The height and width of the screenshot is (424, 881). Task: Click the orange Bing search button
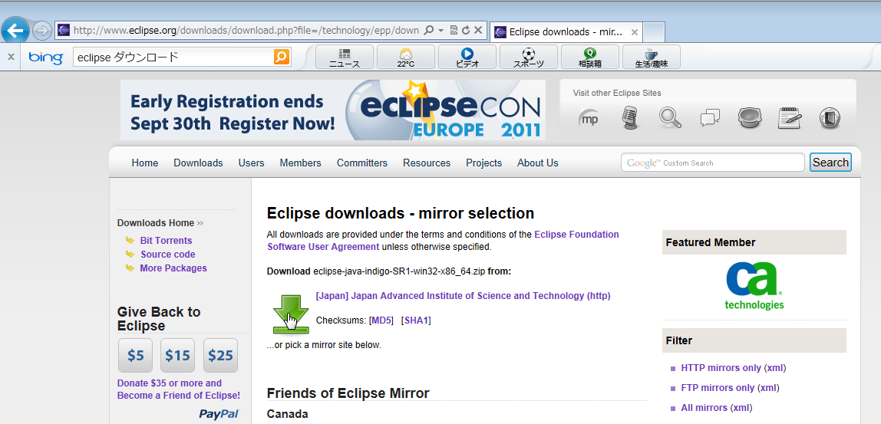point(282,57)
